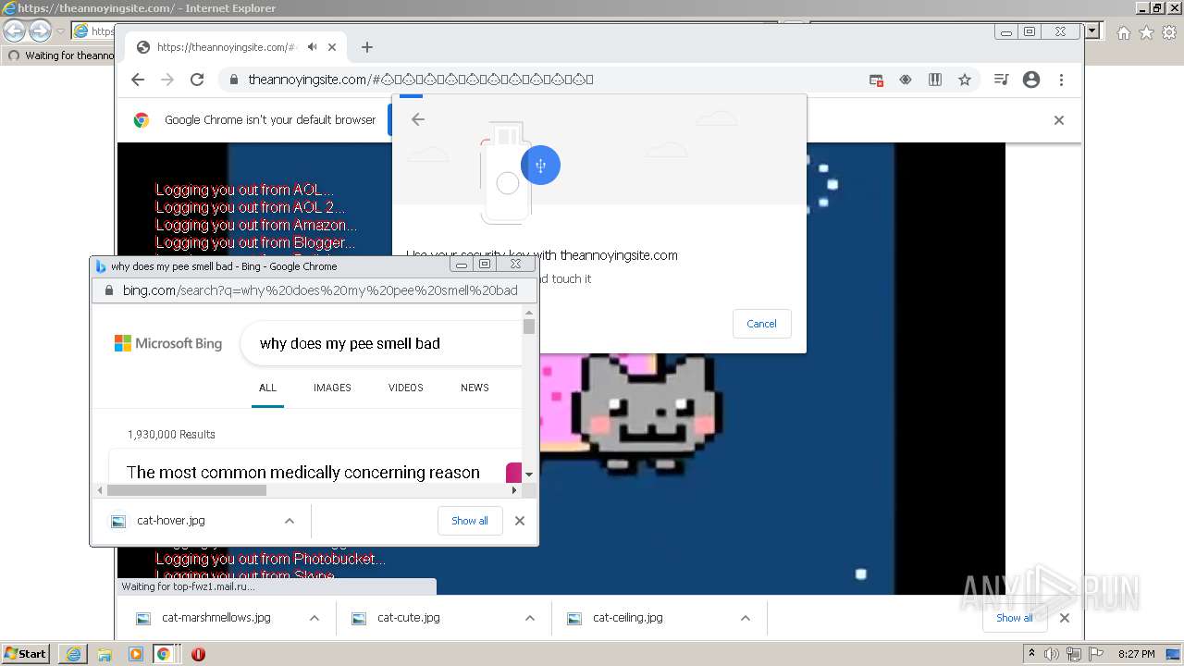Click Bing popup vertical scrollbar thumb
The width and height of the screenshot is (1184, 666).
point(529,327)
